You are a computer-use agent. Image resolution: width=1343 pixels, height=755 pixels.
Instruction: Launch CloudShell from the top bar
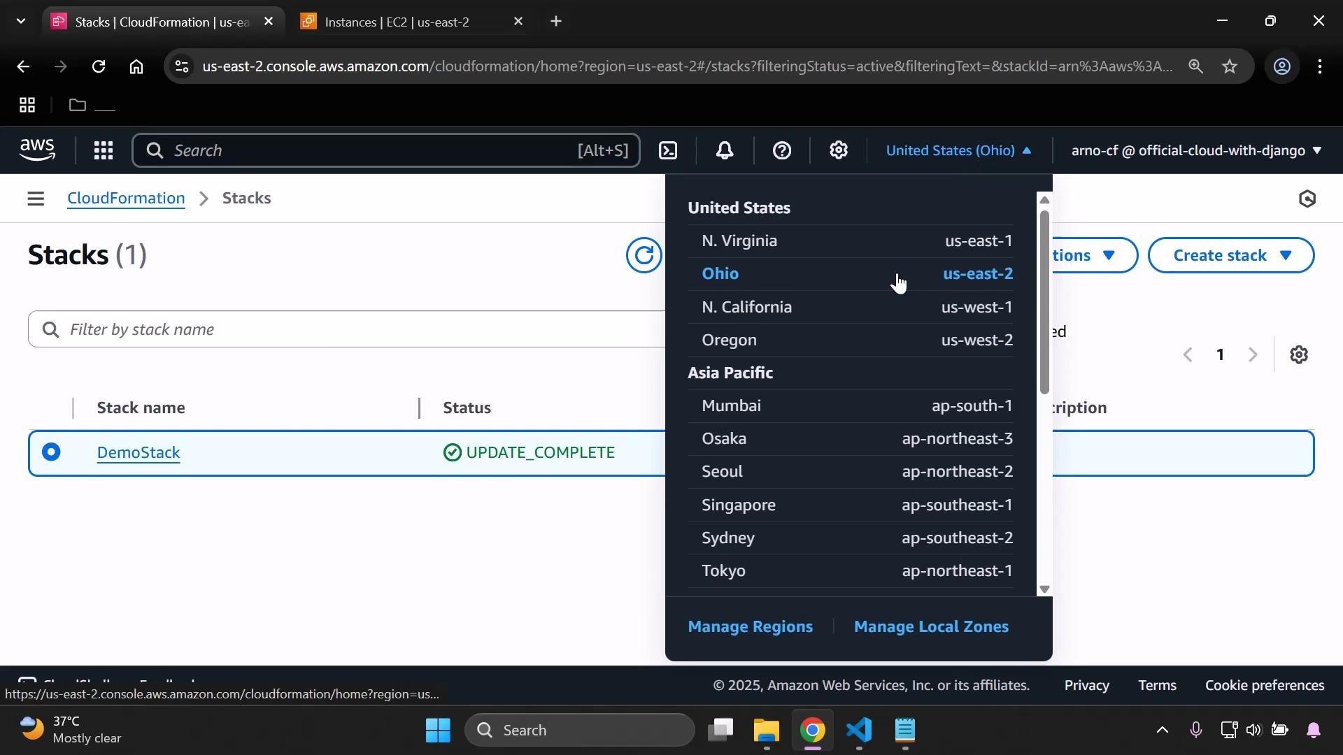[668, 150]
